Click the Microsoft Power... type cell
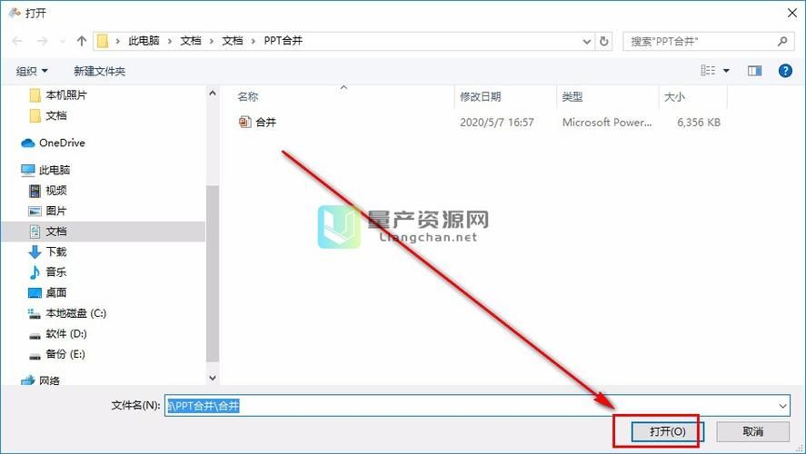The height and width of the screenshot is (454, 806). pos(607,123)
